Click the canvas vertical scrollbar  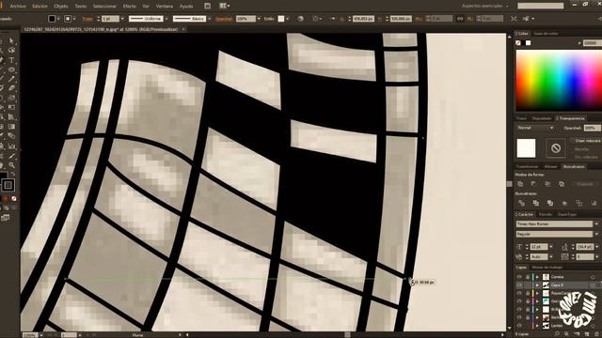510,184
